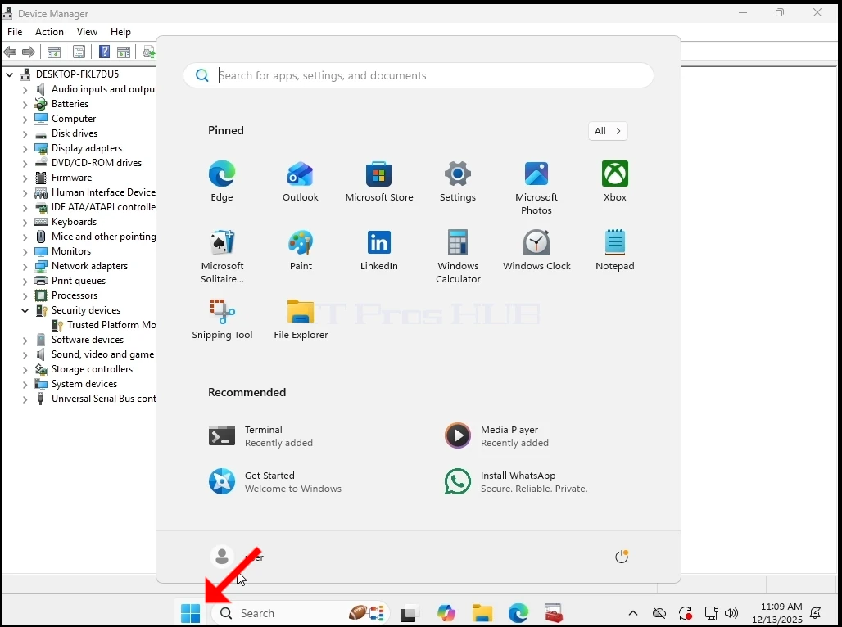This screenshot has width=842, height=627.
Task: Click the Help question-mark toolbar icon
Action: 104,52
